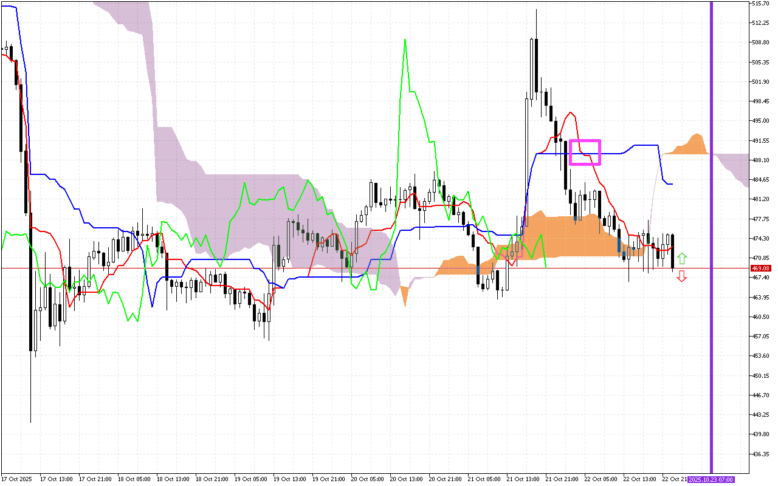Click the 22 Oct 13:00 time axis label

637,479
